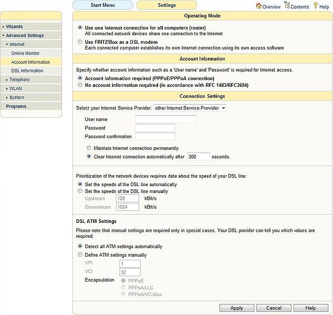Click the disconnect seconds field showing 300
The height and width of the screenshot is (315, 333).
click(x=199, y=157)
